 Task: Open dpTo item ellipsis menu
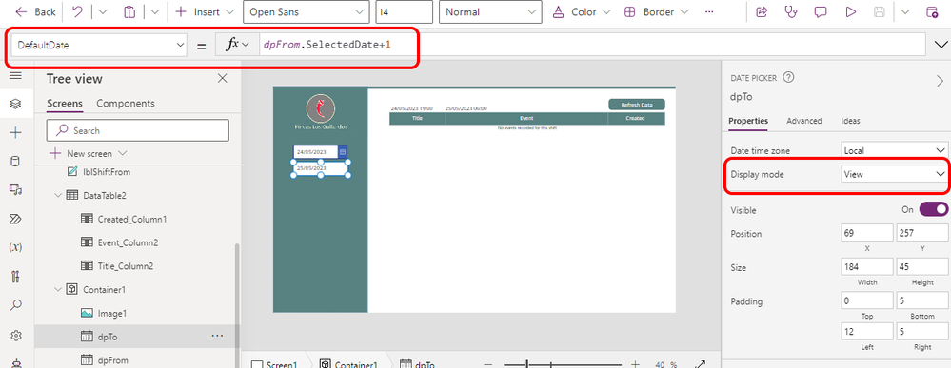click(217, 336)
